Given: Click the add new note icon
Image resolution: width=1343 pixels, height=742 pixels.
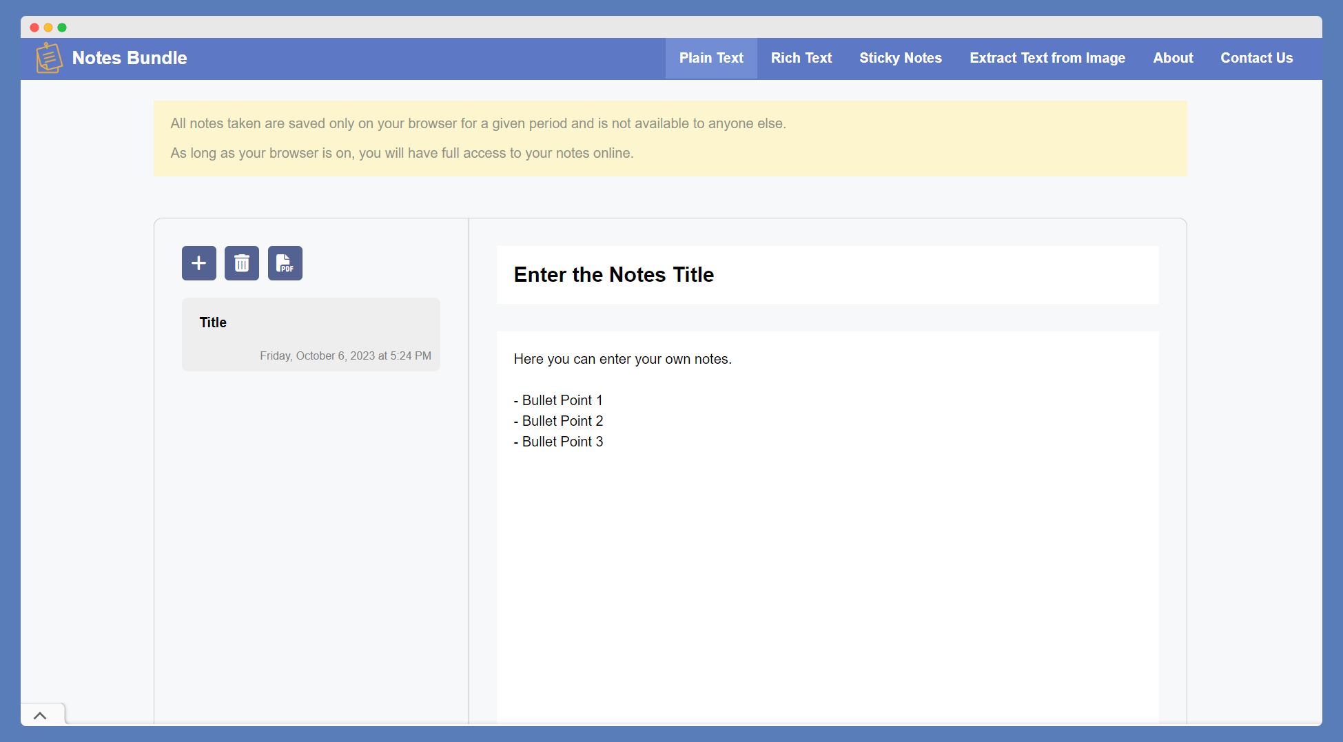Looking at the screenshot, I should click(x=198, y=262).
